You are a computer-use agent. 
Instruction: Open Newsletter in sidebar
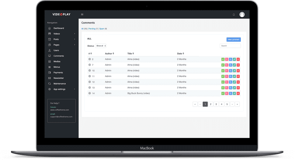(59, 78)
